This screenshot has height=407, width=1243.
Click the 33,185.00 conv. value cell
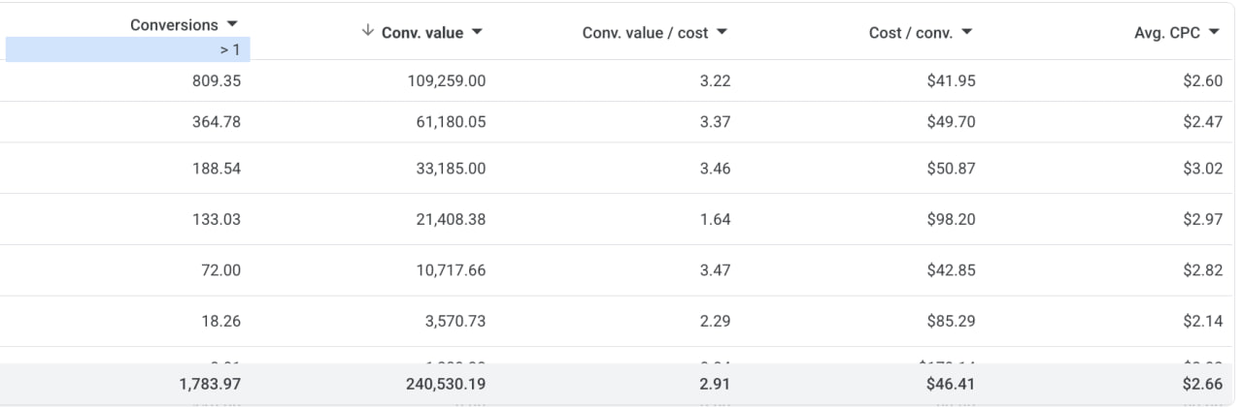point(451,168)
